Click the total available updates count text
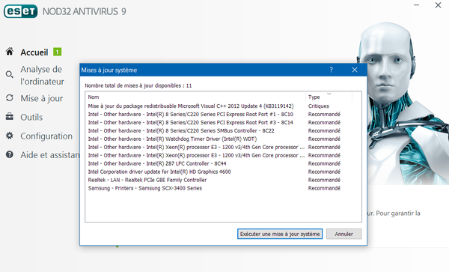 [138, 85]
